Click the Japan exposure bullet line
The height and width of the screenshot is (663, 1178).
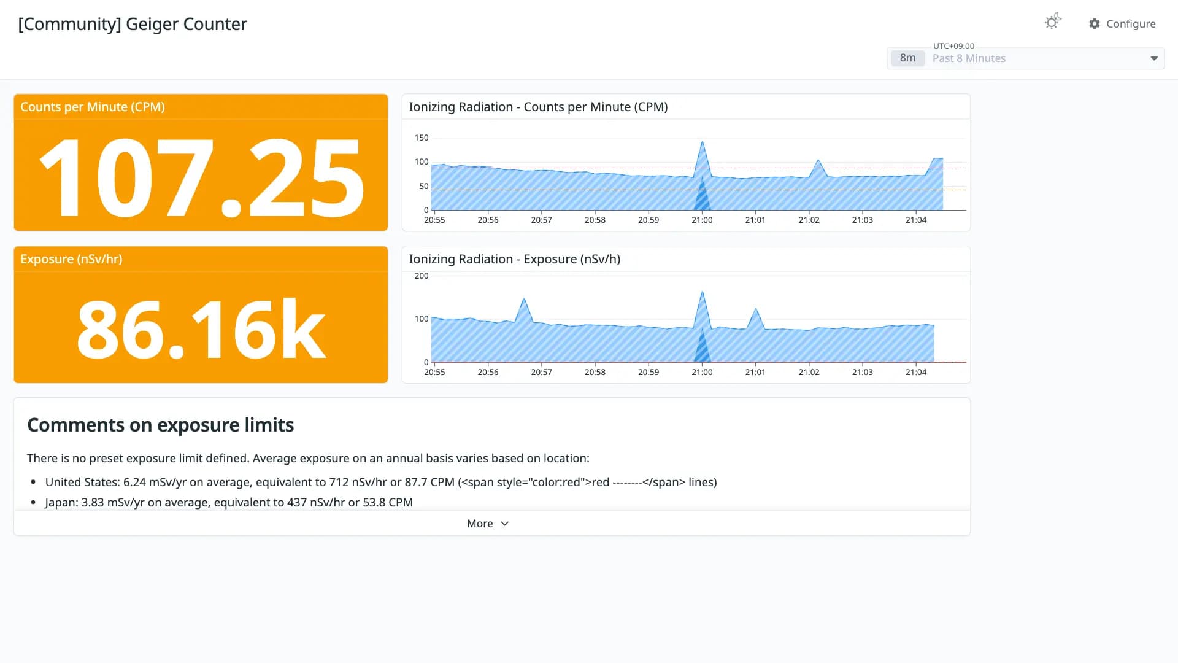click(229, 503)
